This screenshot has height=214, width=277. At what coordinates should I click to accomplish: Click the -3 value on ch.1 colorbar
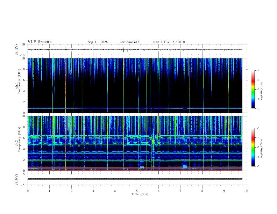[x=258, y=70]
